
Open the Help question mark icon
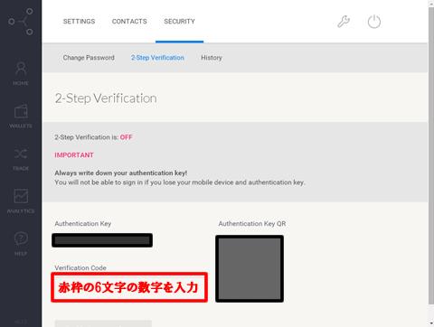(x=21, y=238)
